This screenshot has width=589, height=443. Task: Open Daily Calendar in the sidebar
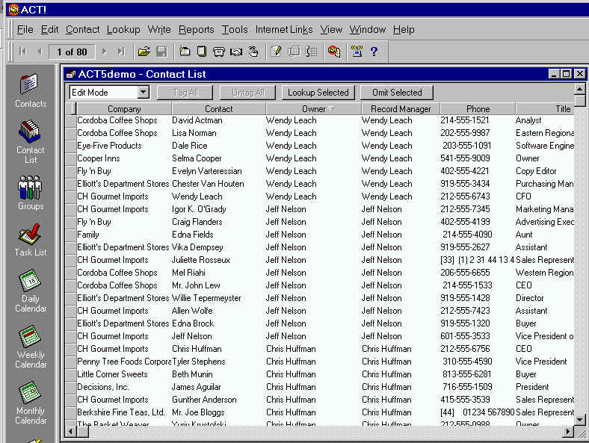(31, 291)
